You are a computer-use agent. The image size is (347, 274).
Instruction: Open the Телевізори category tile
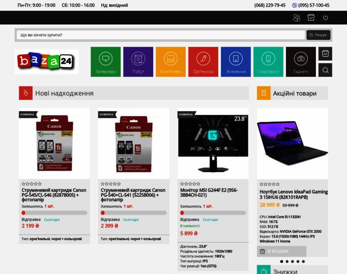(x=105, y=62)
